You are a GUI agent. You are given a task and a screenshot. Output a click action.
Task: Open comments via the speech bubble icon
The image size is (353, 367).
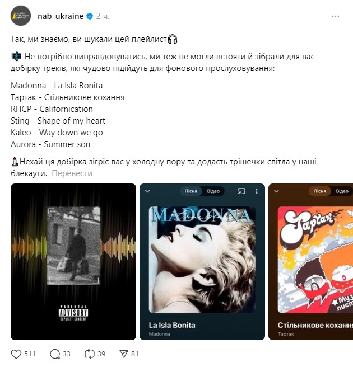tap(55, 354)
